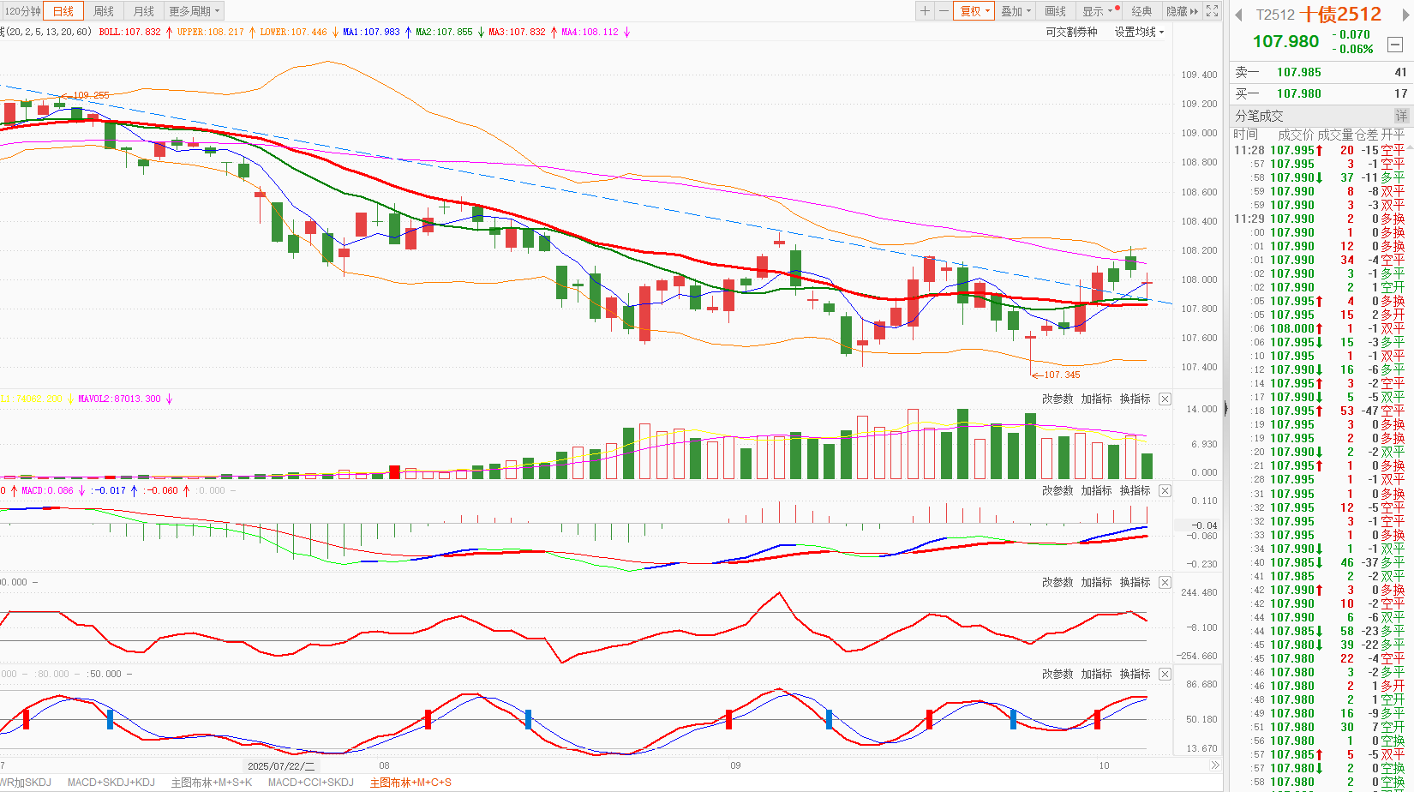Close the SKDJ indicator panel
Screen dimensions: 1414x792
click(x=1165, y=674)
